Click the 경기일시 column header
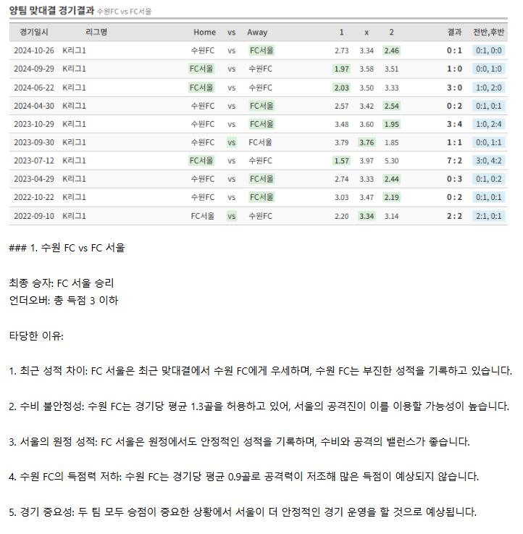 tap(34, 33)
